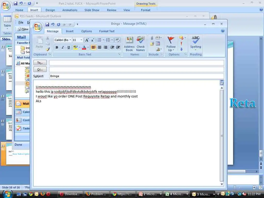
Task: Save the message with the floppy disk icon
Action: click(47, 24)
